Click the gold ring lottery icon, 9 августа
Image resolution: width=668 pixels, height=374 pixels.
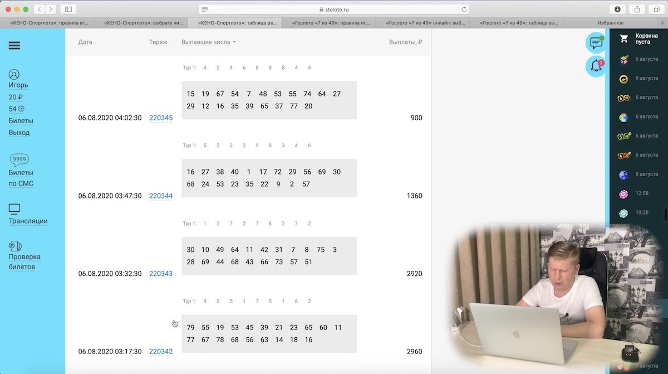[x=624, y=79]
